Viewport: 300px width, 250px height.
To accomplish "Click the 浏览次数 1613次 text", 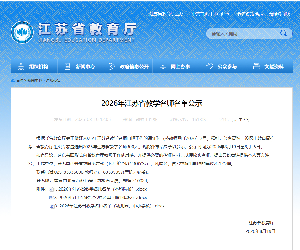I will pyautogui.click(x=188, y=119).
